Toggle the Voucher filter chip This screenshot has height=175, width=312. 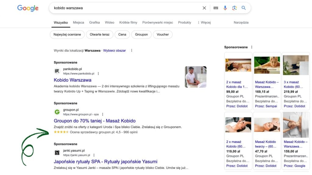163,35
